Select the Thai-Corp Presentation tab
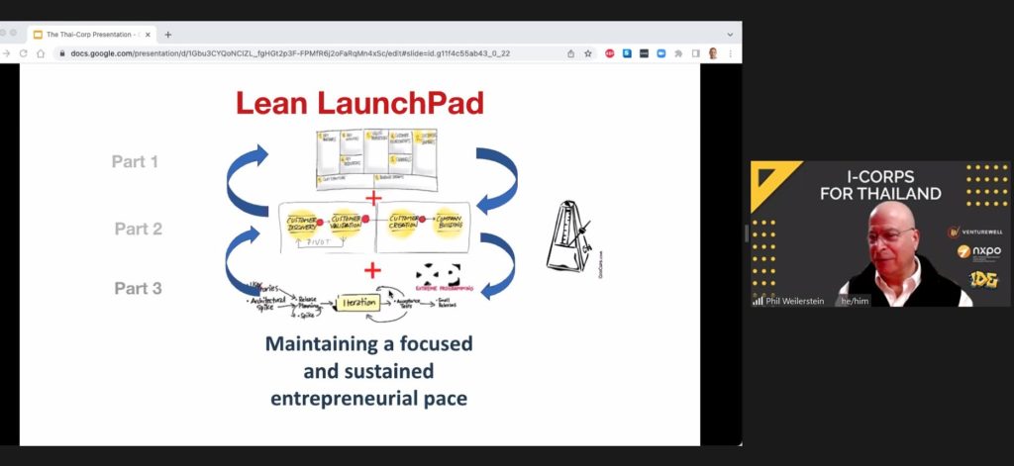1014x466 pixels. [89, 34]
